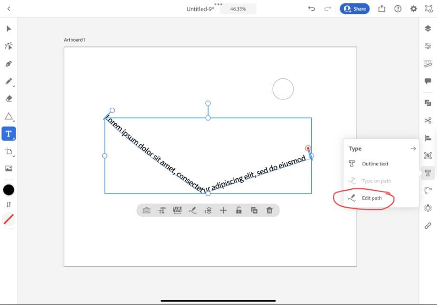
Task: Click the Share button
Action: pos(354,9)
